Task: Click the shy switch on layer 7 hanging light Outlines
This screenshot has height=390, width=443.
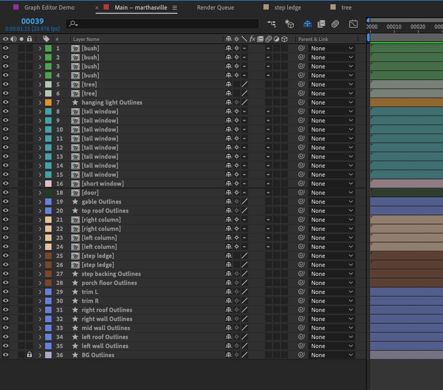Action: coord(228,102)
